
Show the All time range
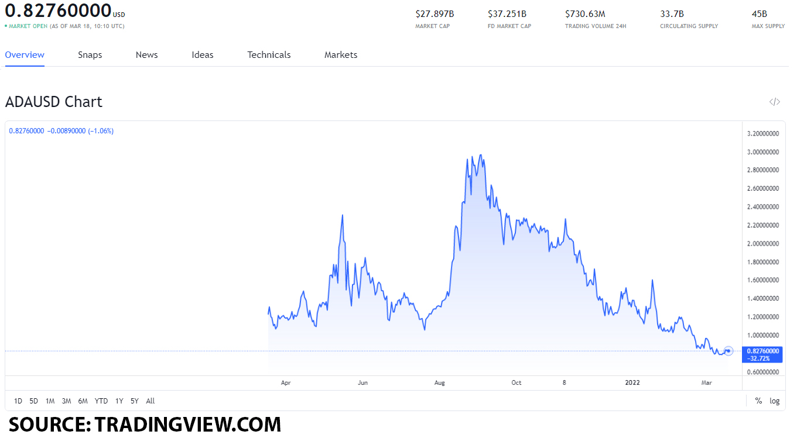pos(150,401)
